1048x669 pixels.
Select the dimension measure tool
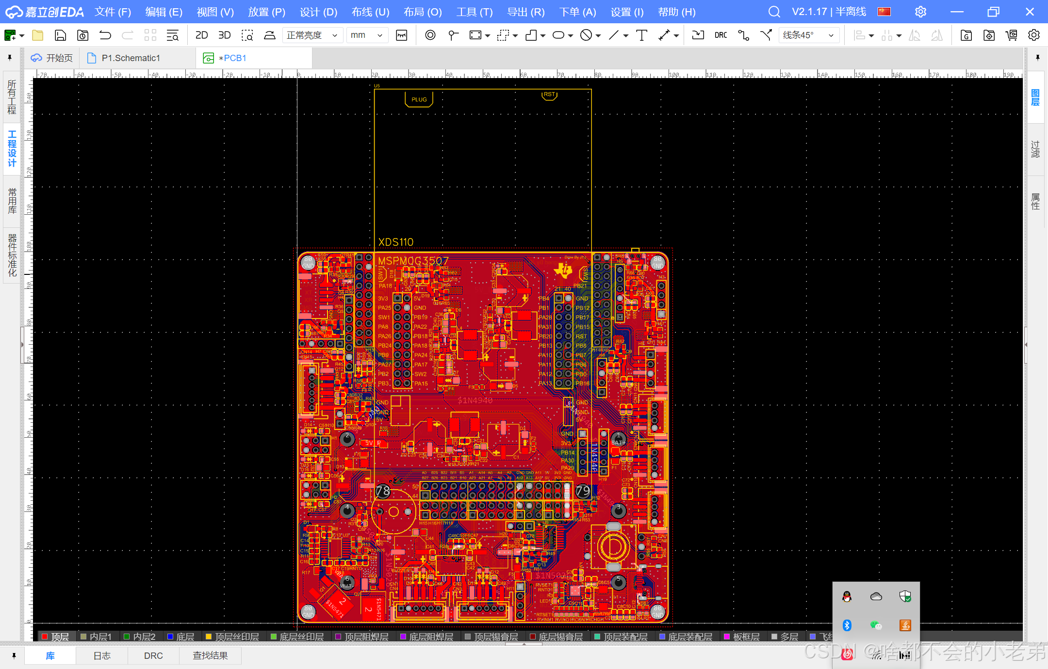point(664,35)
